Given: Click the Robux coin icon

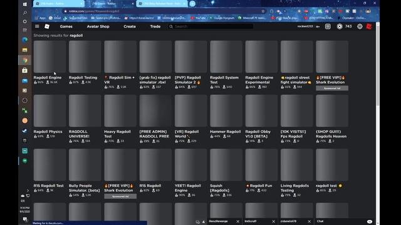Looking at the screenshot, I should [x=340, y=26].
